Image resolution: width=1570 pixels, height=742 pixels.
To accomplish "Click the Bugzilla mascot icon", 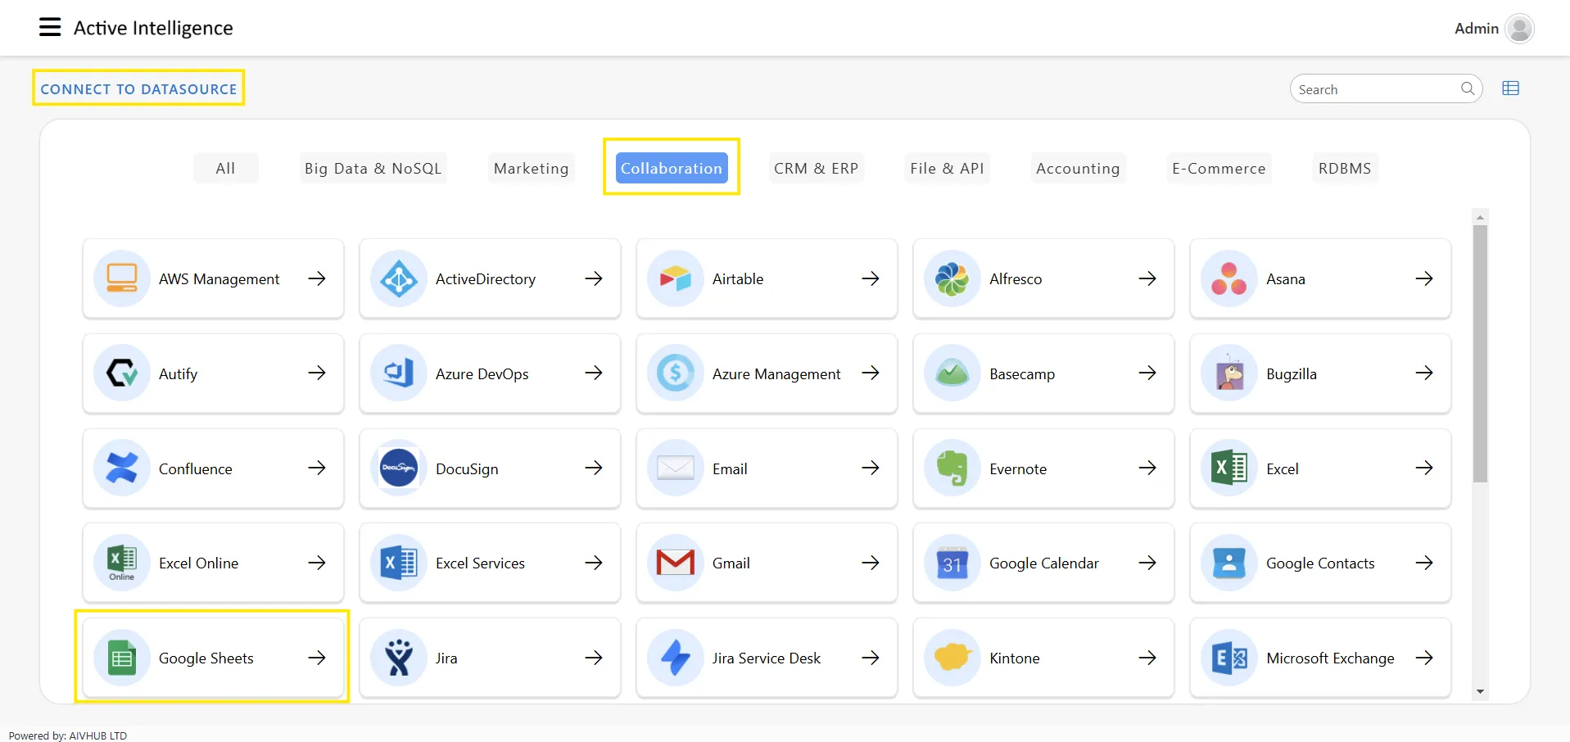I will [1229, 373].
